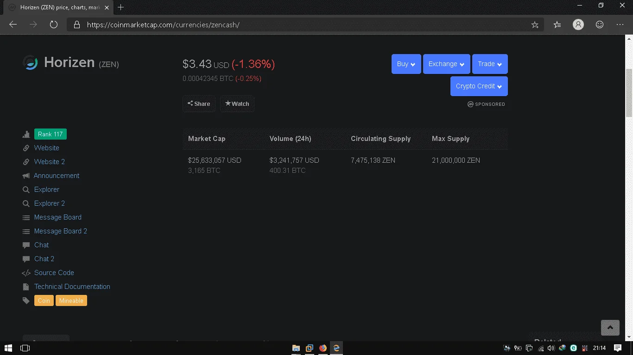This screenshot has width=633, height=355.
Task: Click the browser forward arrow
Action: [x=33, y=24]
